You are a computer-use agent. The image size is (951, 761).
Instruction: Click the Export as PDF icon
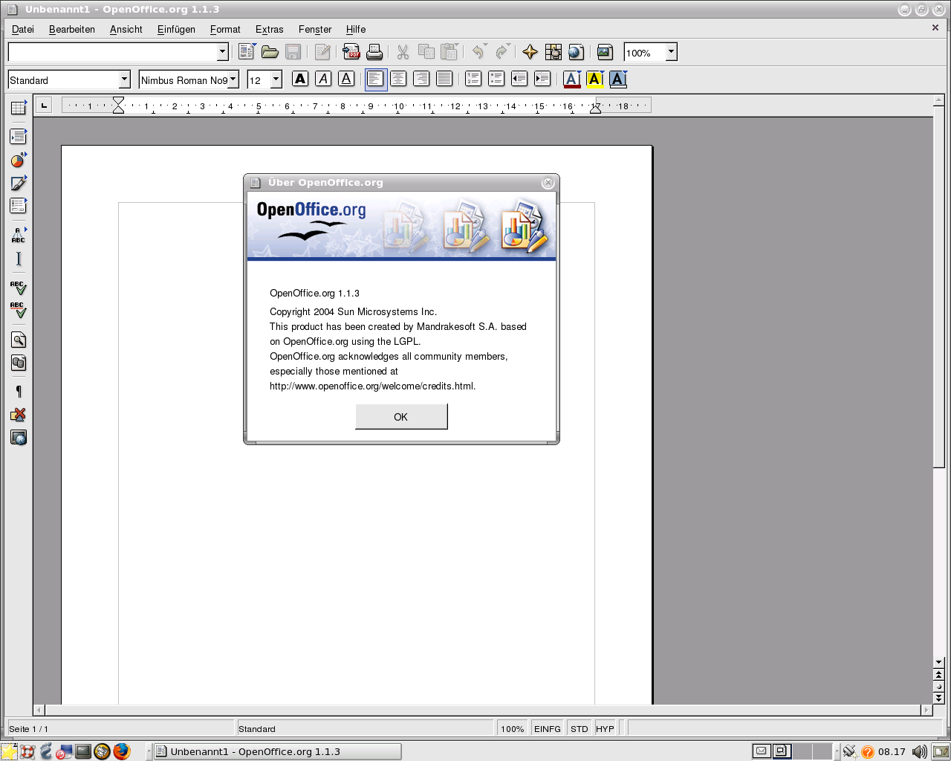[351, 52]
